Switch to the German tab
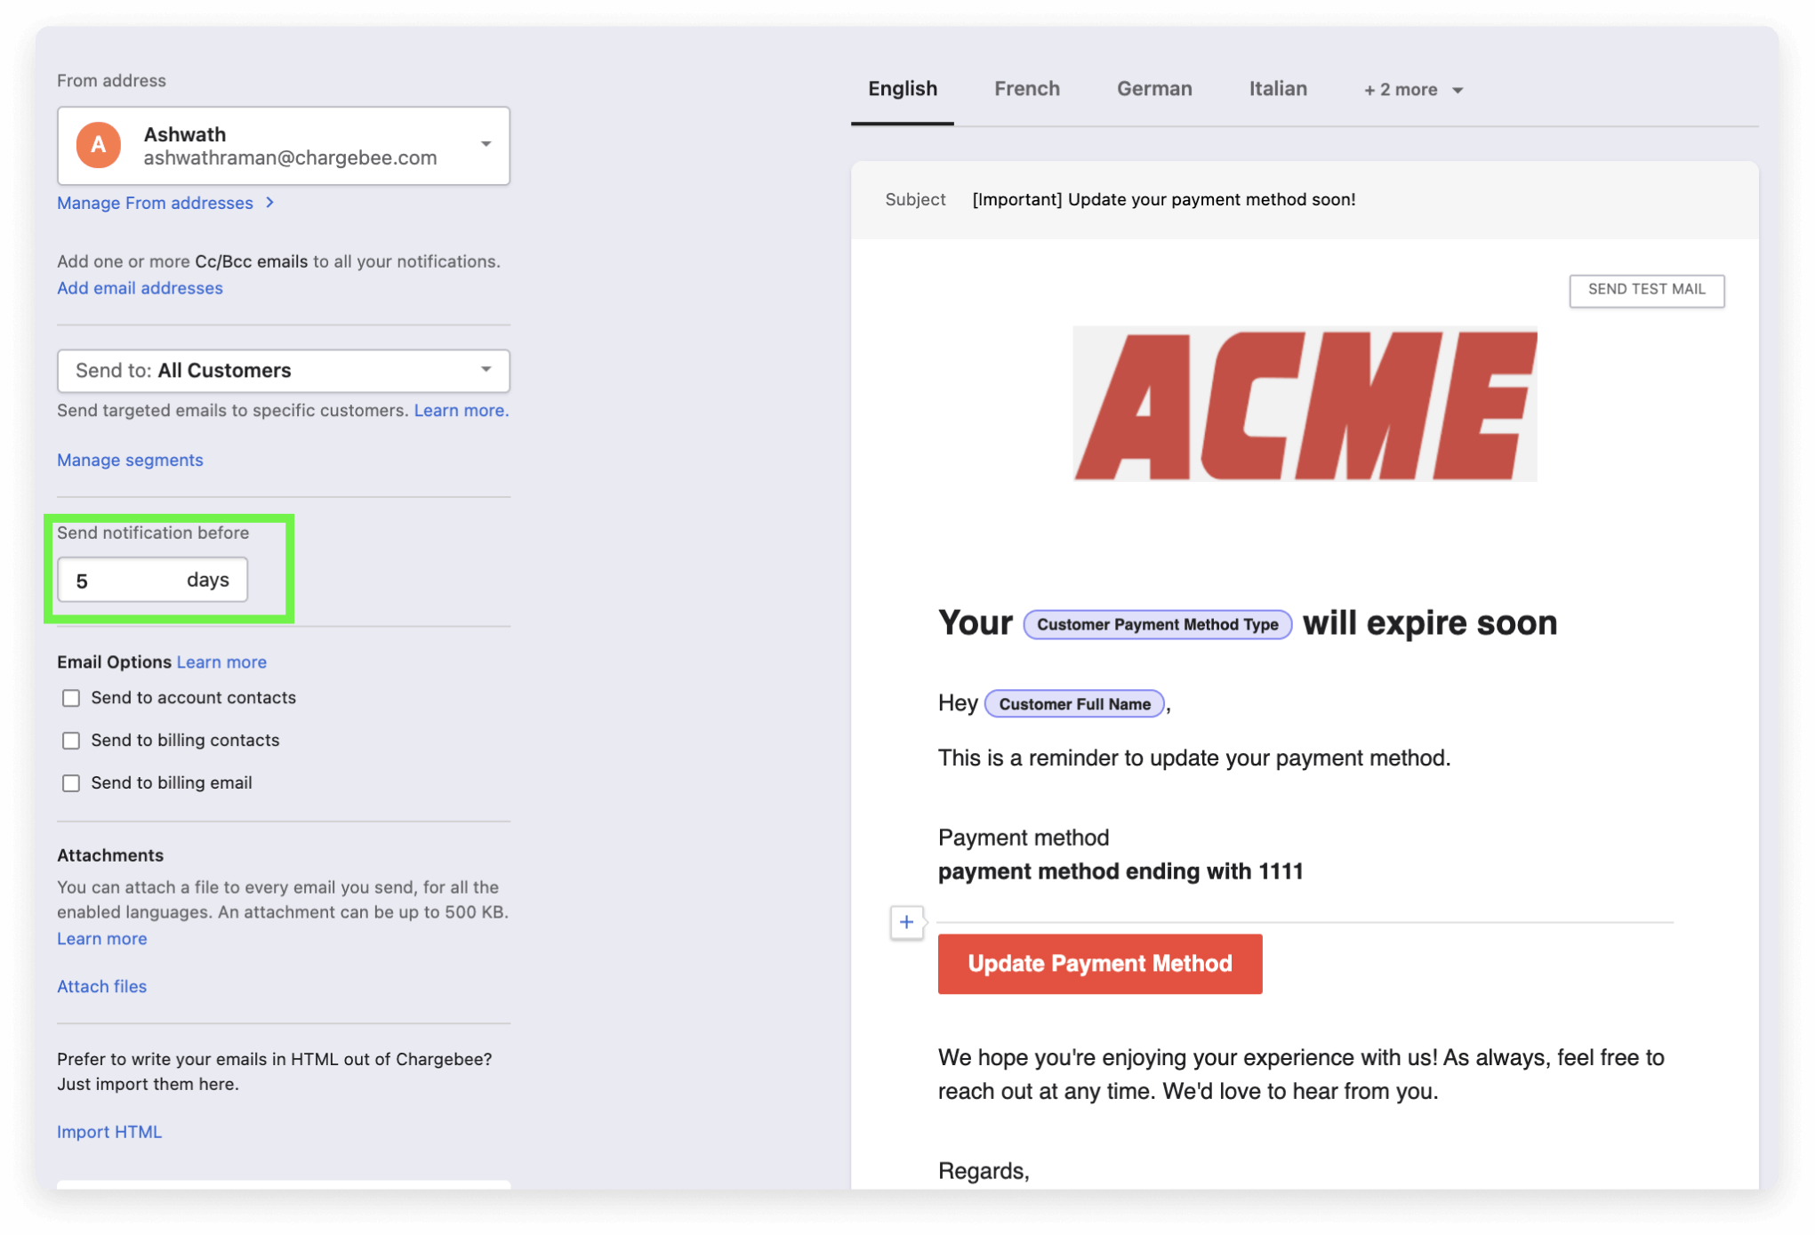Screen dimensions: 1815x1235 [x=1153, y=89]
